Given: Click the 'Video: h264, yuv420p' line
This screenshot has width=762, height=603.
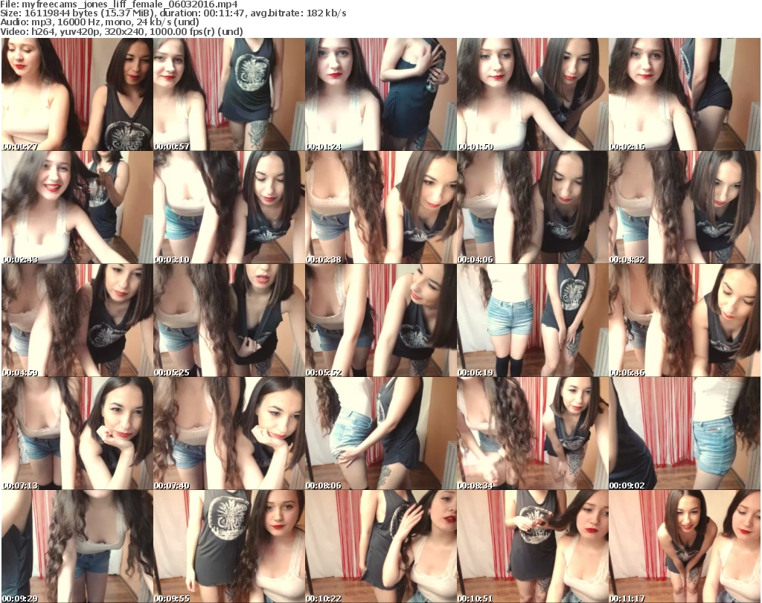Looking at the screenshot, I should (121, 31).
